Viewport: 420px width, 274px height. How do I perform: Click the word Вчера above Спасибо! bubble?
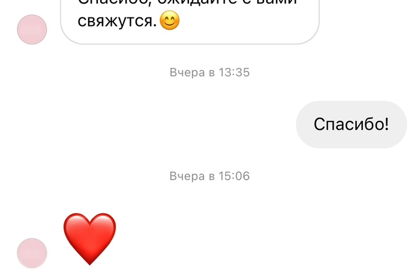pos(187,73)
